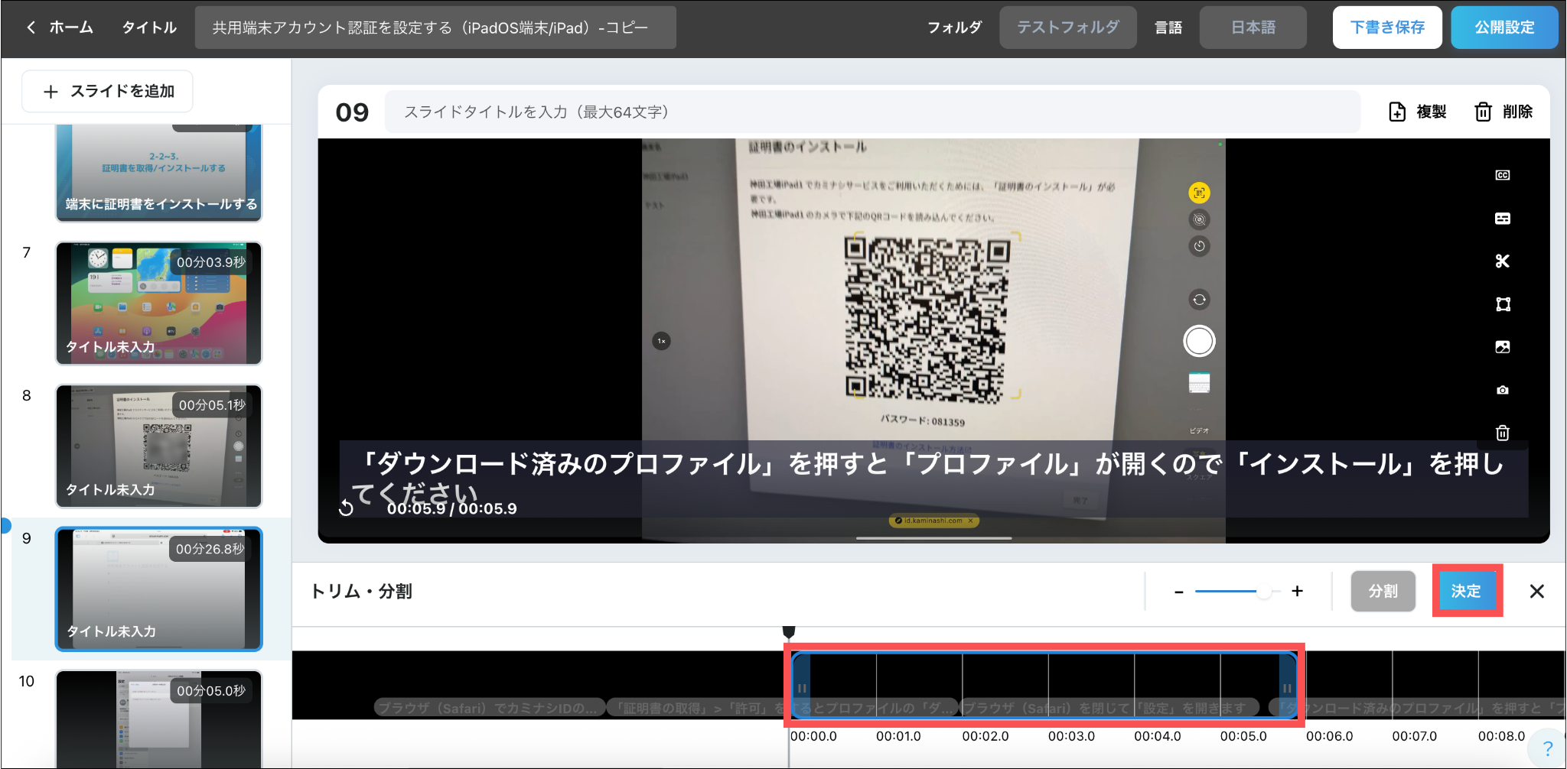
Task: Click the right trim handle
Action: (1287, 688)
